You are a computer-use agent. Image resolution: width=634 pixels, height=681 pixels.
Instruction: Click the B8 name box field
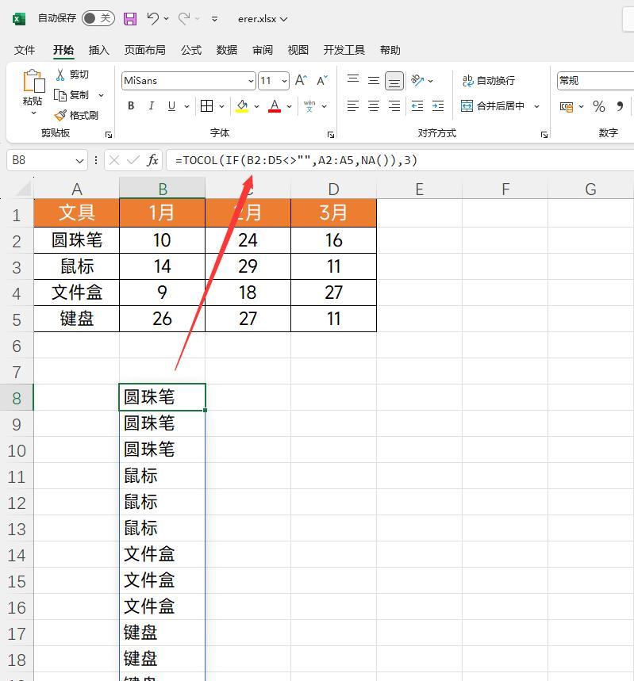[47, 161]
